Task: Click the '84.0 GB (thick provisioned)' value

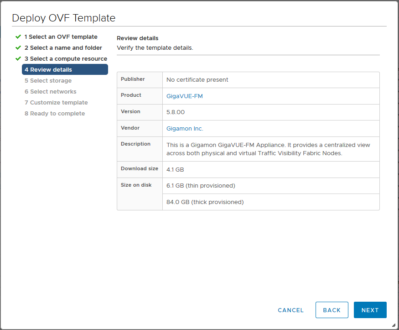Action: click(x=205, y=202)
